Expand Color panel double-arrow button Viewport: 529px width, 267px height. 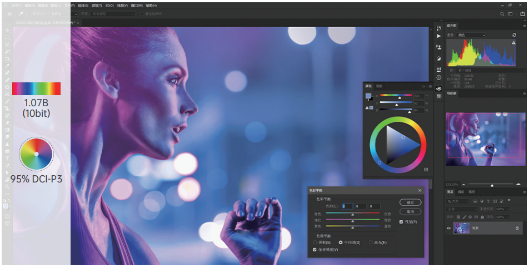[424, 86]
